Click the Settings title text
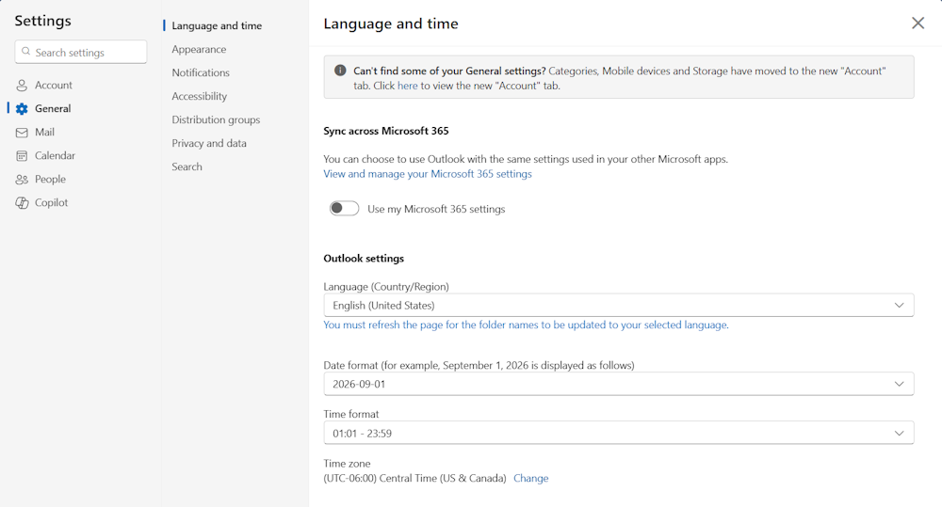 (x=42, y=21)
